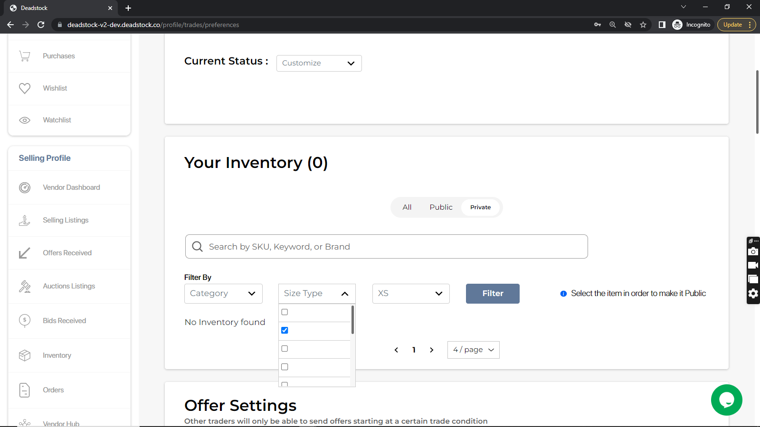
Task: Select the Vendor Dashboard gauge icon
Action: click(25, 187)
